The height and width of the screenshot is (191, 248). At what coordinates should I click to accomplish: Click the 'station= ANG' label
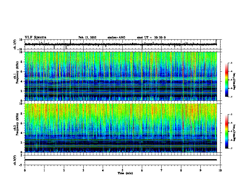coord(116,37)
